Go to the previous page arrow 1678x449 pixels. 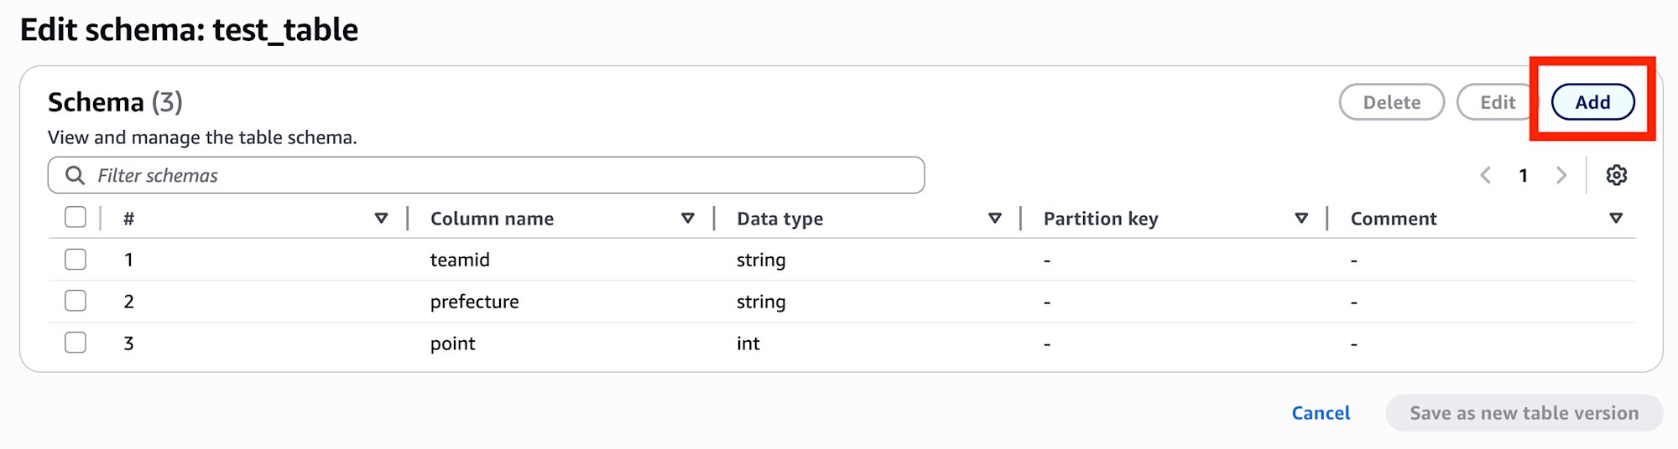[1486, 175]
